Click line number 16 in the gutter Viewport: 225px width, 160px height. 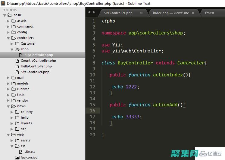(x=92, y=111)
